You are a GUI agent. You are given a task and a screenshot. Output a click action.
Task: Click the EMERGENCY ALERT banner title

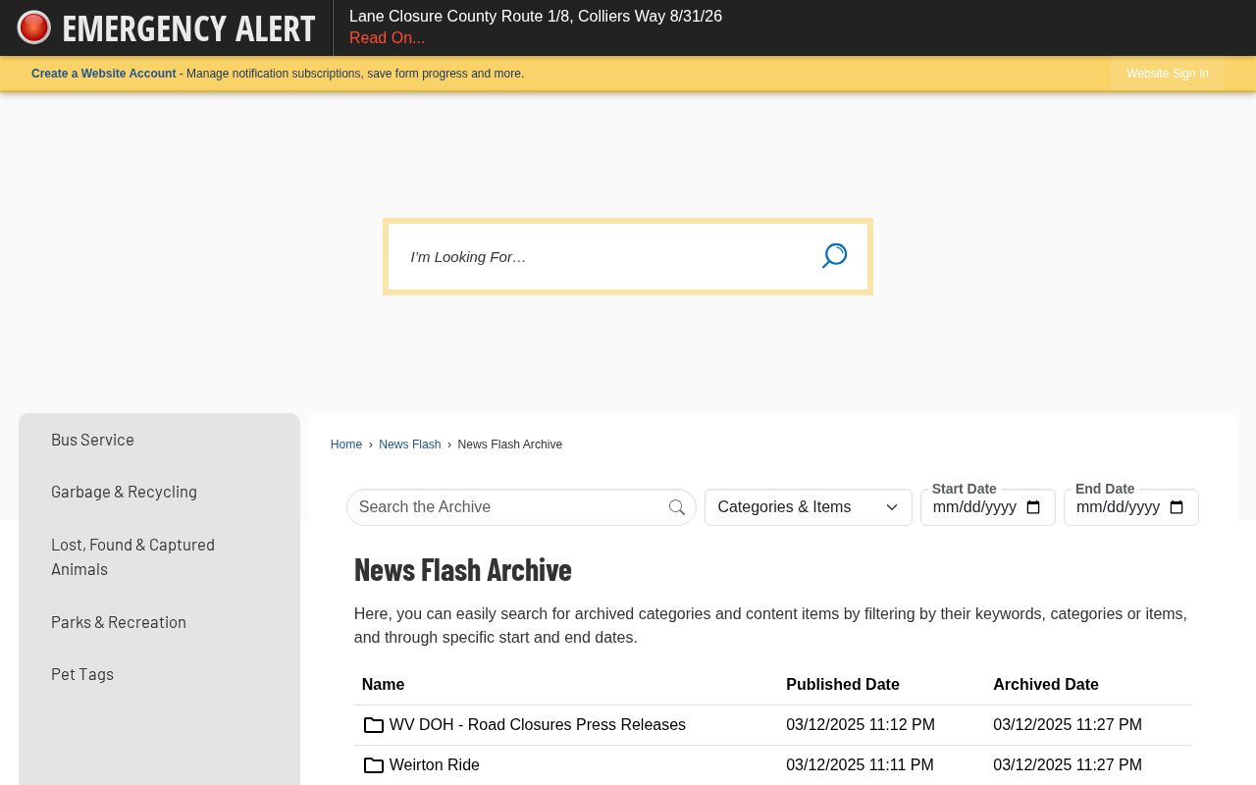pyautogui.click(x=188, y=28)
